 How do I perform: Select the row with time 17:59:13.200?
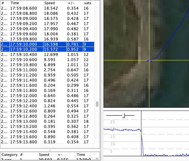coord(47,127)
